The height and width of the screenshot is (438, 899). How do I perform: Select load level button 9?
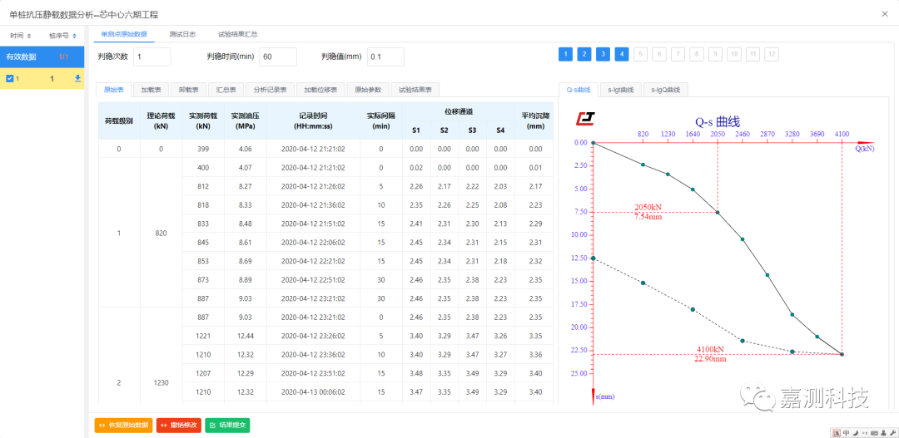[715, 54]
